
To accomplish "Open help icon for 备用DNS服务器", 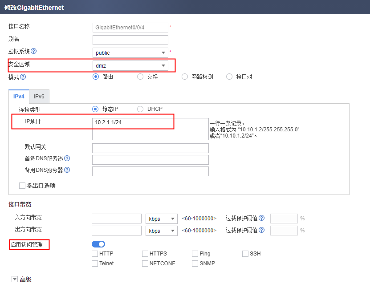I will [x=67, y=170].
